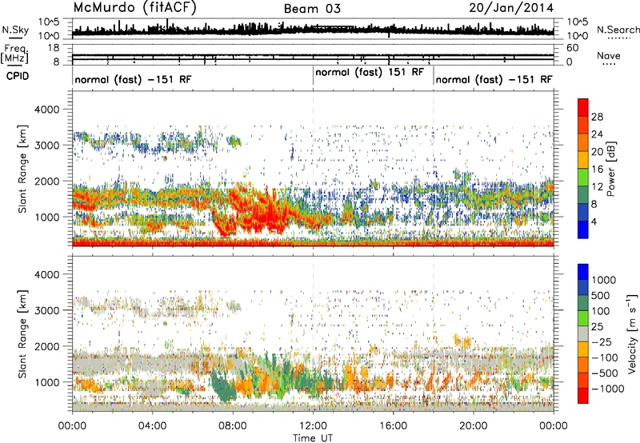The width and height of the screenshot is (640, 443).
Task: Click the 'Nave' legend label
Action: point(608,55)
